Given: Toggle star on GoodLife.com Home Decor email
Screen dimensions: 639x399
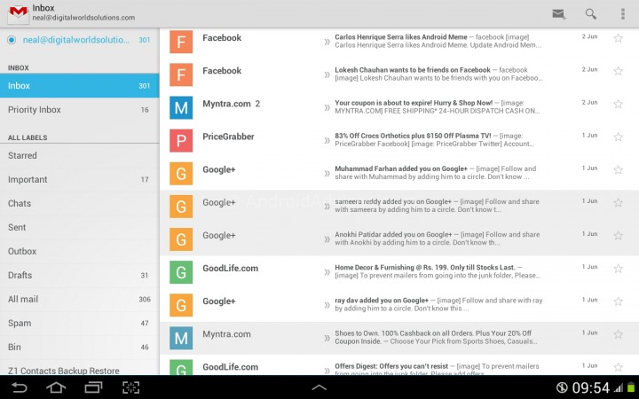Looking at the screenshot, I should pos(618,269).
